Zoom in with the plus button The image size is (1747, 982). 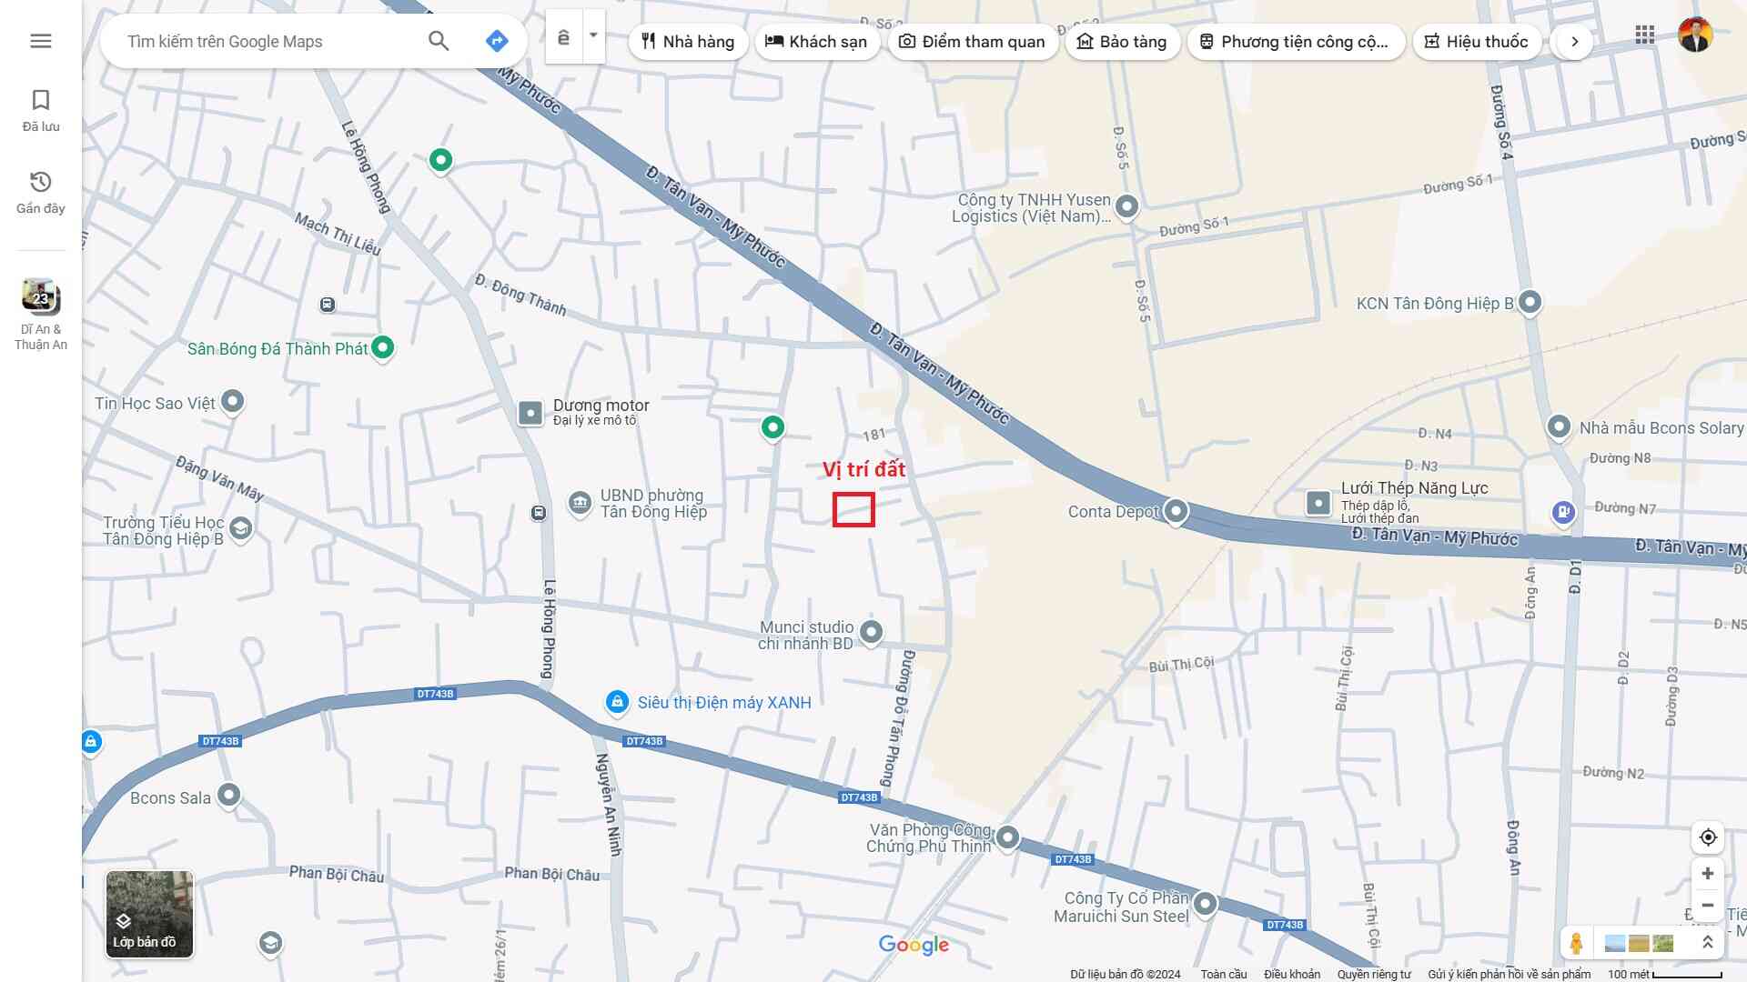[x=1708, y=874]
